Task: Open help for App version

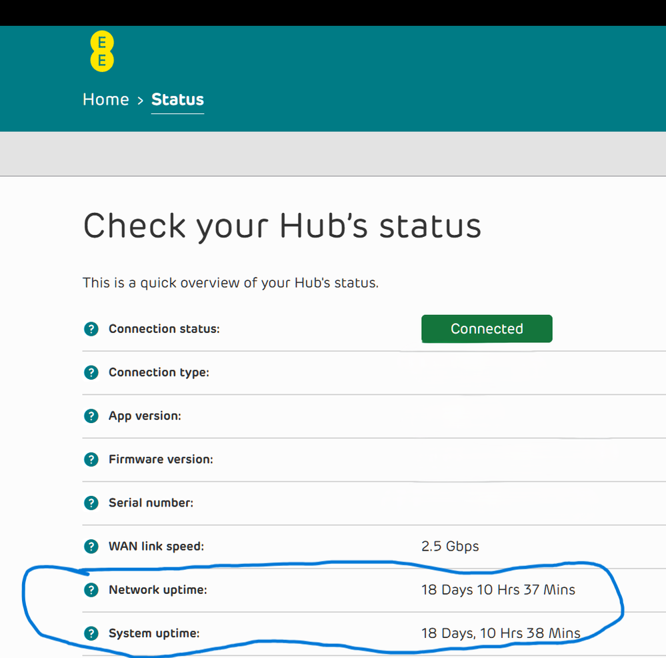Action: [x=91, y=416]
